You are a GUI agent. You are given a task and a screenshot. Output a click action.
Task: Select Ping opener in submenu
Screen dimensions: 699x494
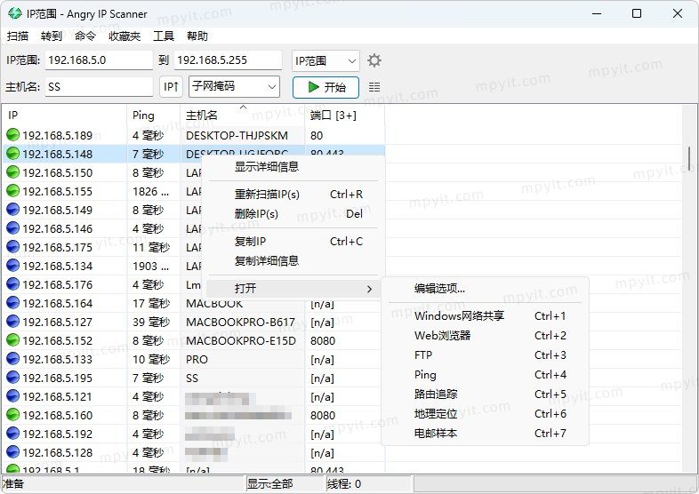click(x=485, y=375)
